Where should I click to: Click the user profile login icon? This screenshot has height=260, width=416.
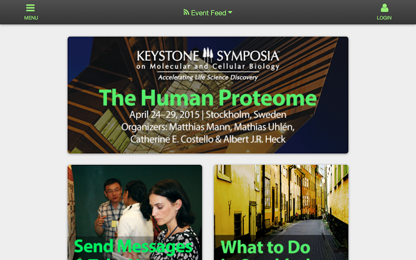click(384, 8)
